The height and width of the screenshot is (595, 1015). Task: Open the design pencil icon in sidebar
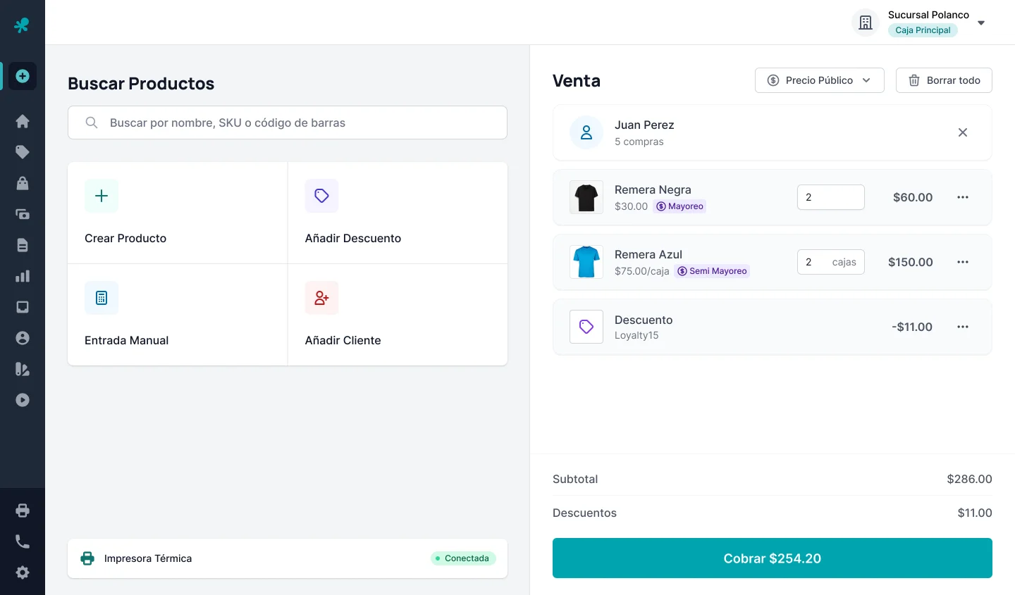coord(23,369)
